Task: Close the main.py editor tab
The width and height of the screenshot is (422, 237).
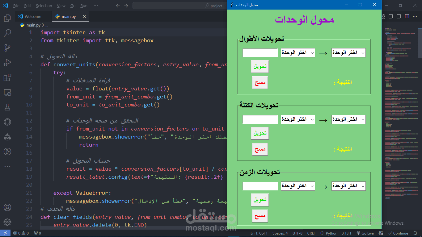Action: pos(84,17)
